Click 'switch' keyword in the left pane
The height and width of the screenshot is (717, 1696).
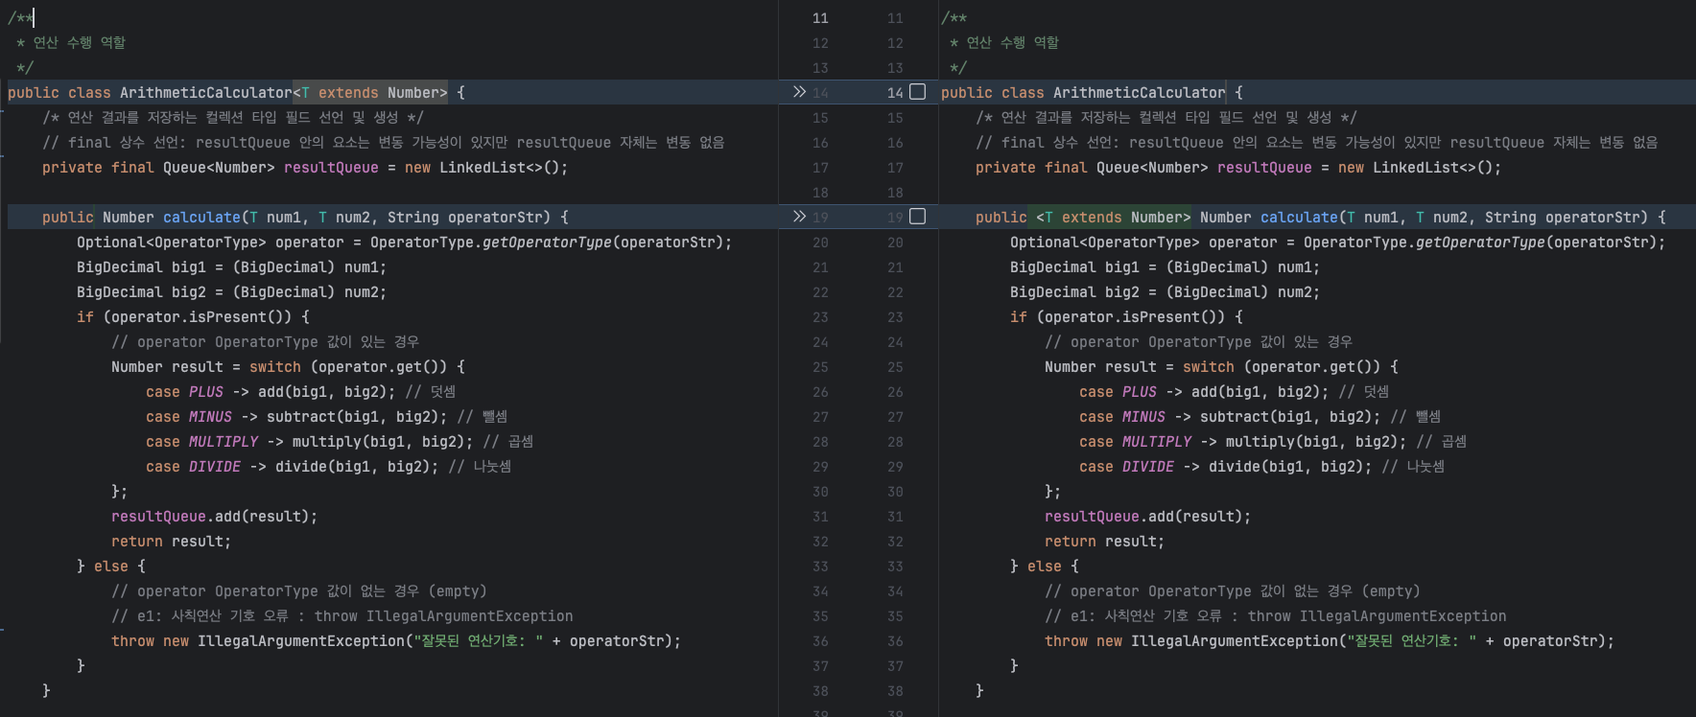pyautogui.click(x=275, y=367)
